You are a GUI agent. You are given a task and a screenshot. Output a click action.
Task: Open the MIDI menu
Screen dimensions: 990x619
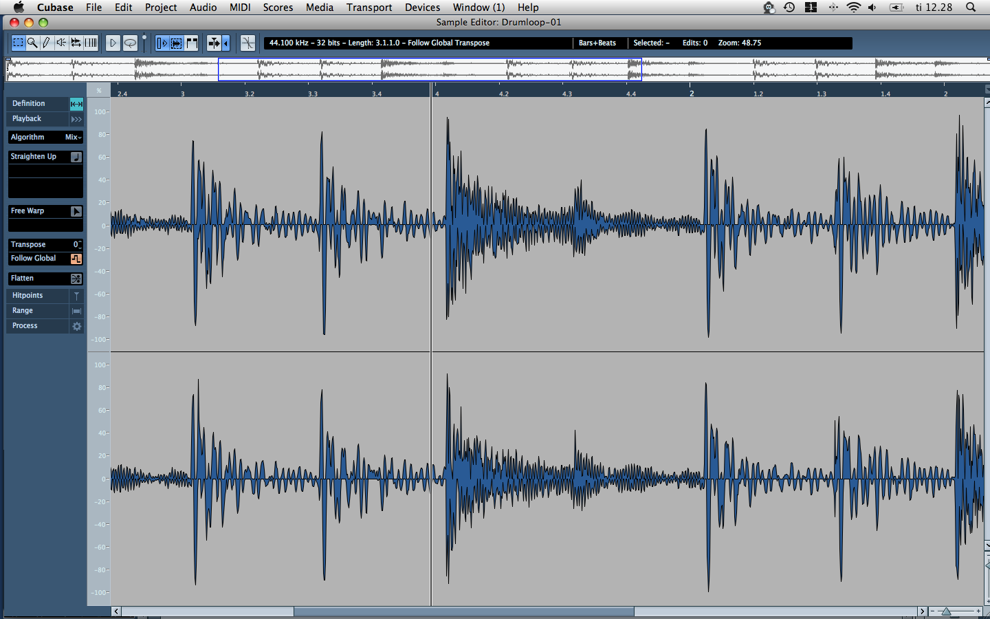240,8
